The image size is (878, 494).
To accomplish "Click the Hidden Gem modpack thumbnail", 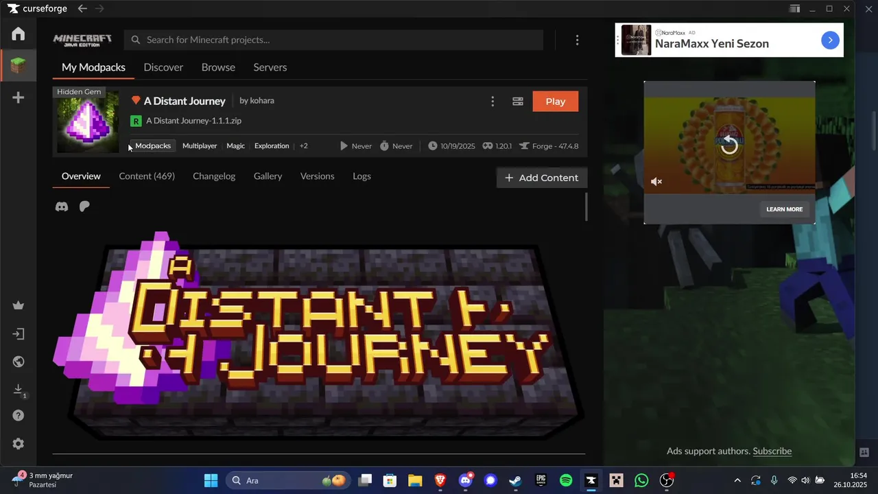I will (87, 120).
